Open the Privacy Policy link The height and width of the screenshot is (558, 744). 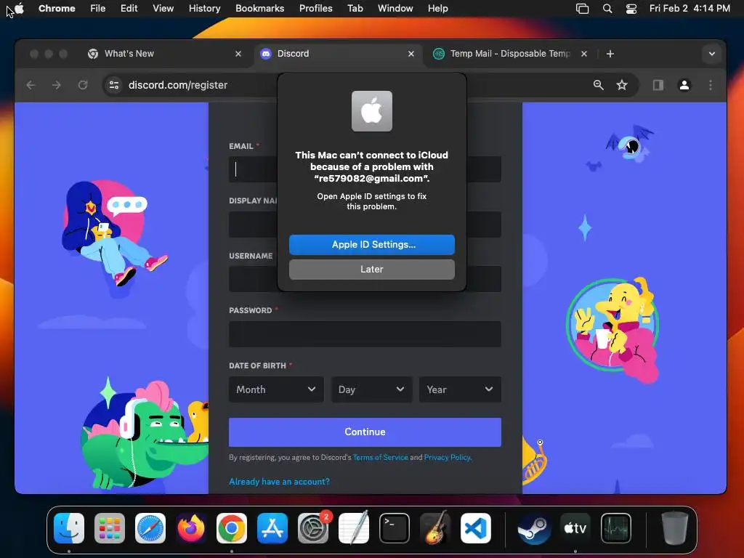pyautogui.click(x=447, y=458)
